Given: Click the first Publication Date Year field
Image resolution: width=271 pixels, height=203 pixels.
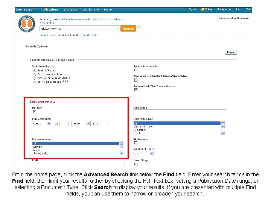Looking at the screenshot, I should tap(64, 123).
